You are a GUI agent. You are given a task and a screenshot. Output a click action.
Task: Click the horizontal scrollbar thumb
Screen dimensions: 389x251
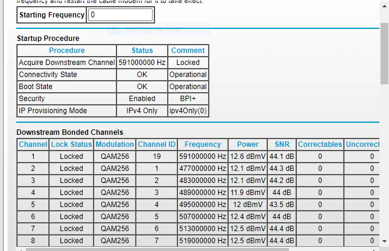pos(157,250)
